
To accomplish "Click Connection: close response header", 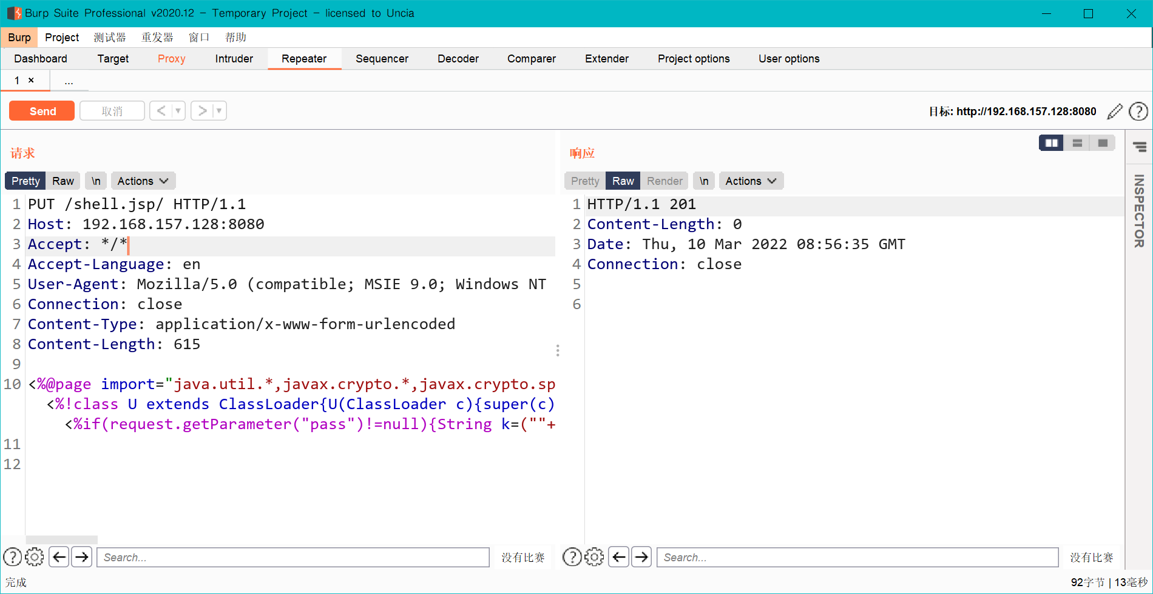I will pos(664,264).
